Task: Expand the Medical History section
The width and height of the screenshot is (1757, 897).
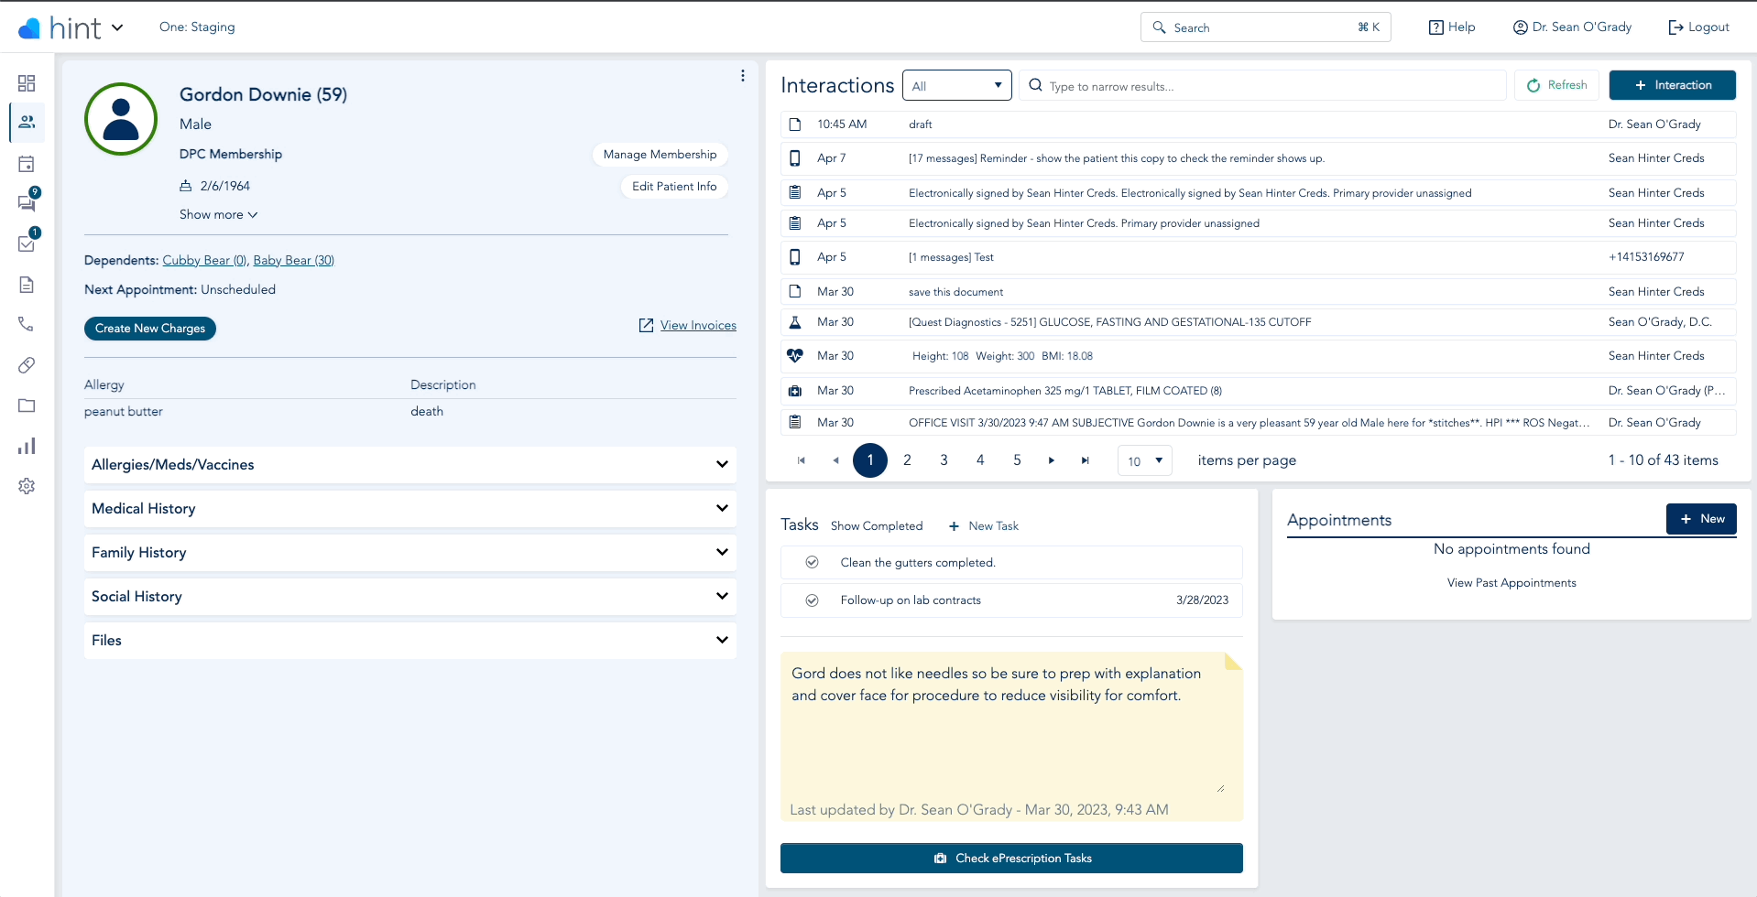Action: tap(410, 509)
